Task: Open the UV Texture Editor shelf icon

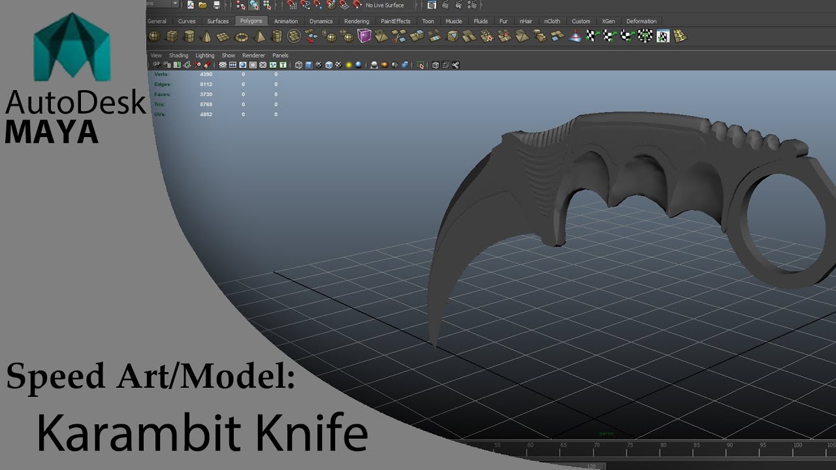Action: click(x=663, y=36)
